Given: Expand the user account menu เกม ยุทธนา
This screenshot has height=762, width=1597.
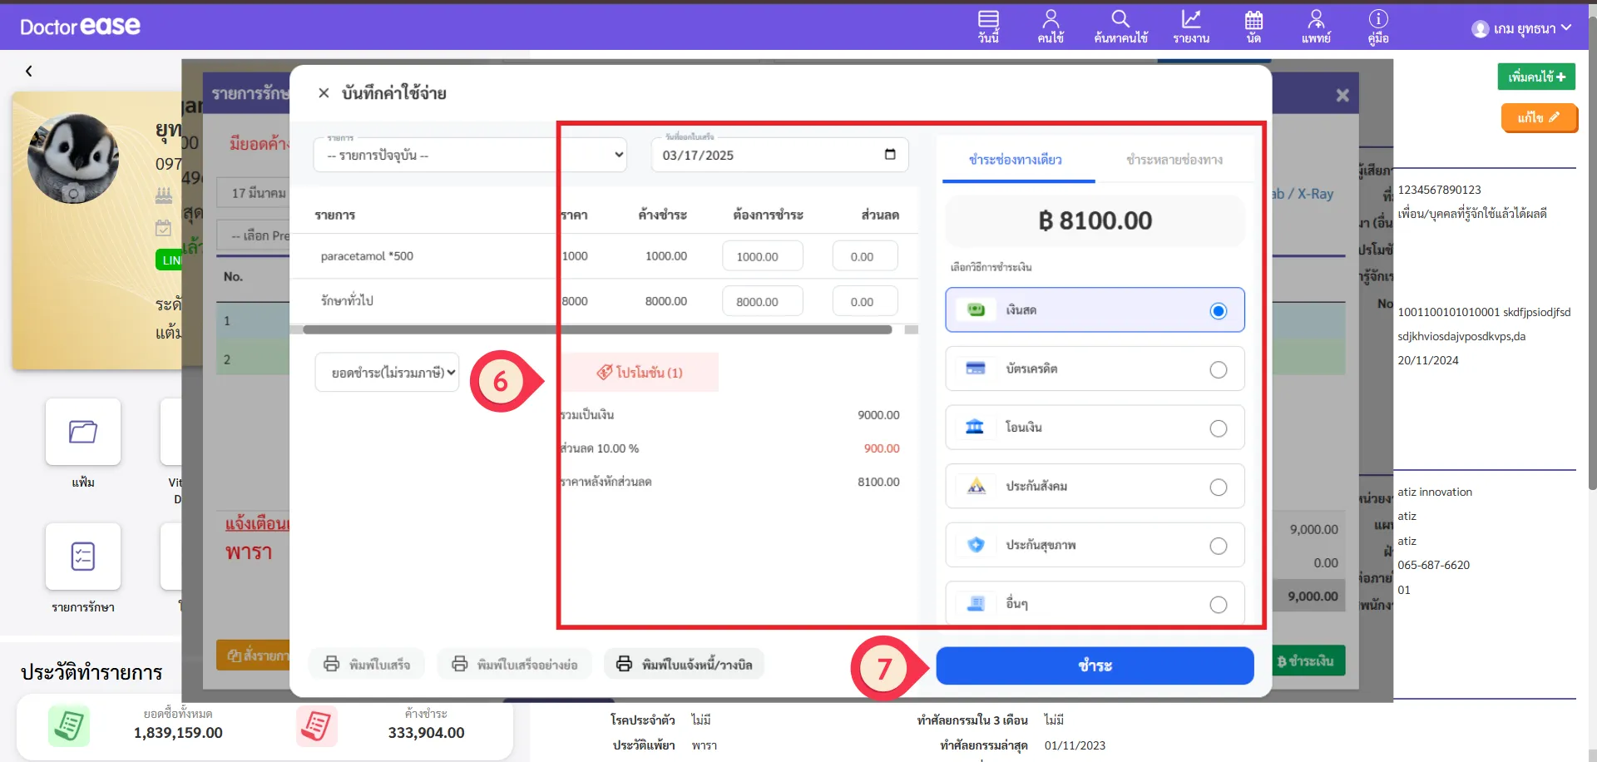Looking at the screenshot, I should click(1521, 28).
